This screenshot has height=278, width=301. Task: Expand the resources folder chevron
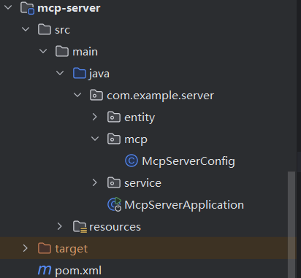(60, 226)
